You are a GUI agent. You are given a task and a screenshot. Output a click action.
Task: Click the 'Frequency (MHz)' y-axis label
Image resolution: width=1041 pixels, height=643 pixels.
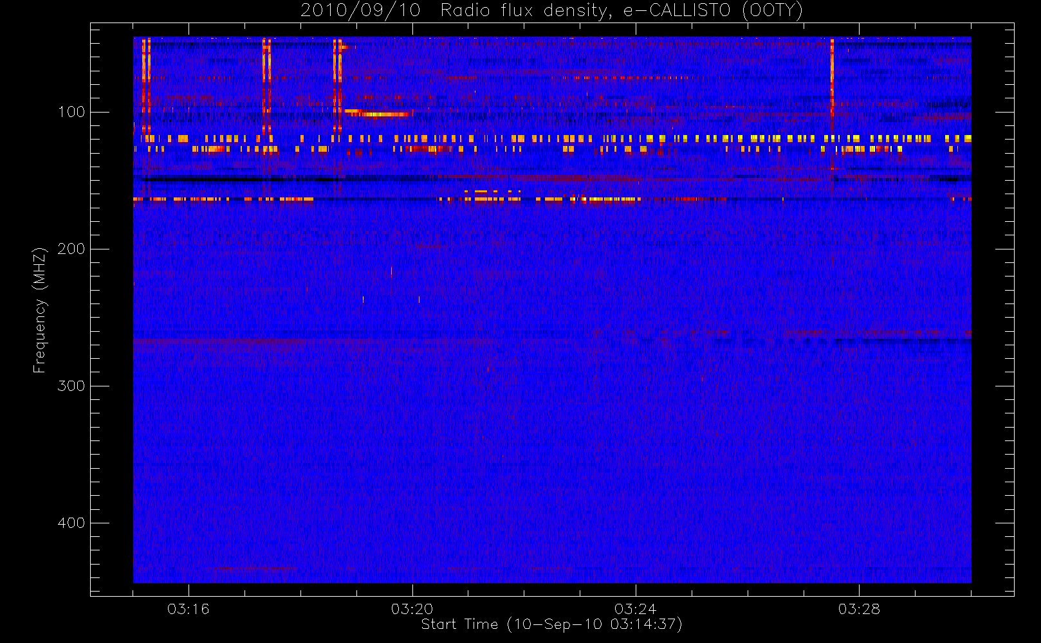(x=40, y=310)
